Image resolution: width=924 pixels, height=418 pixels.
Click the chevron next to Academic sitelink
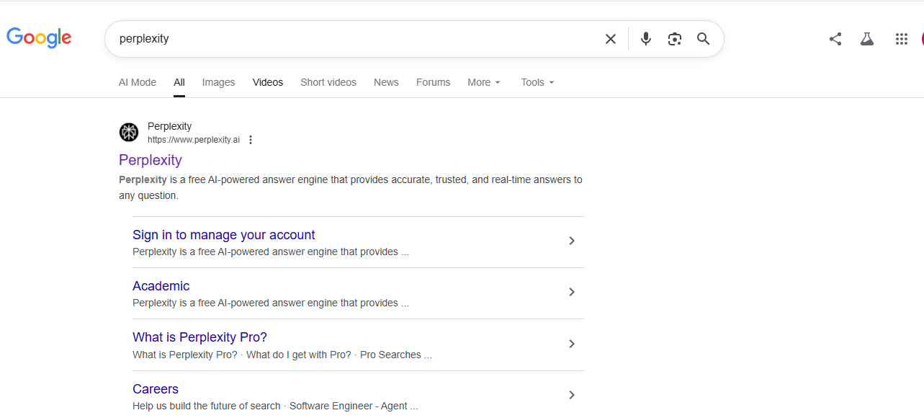click(x=572, y=292)
